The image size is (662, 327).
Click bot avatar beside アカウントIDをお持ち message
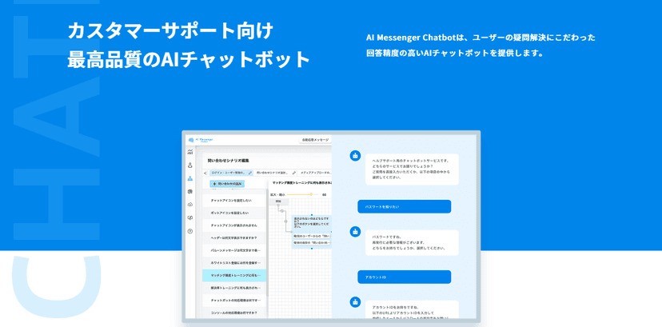point(356,301)
